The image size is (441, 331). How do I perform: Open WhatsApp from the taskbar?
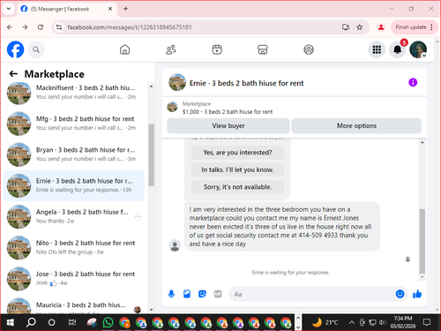click(108, 322)
